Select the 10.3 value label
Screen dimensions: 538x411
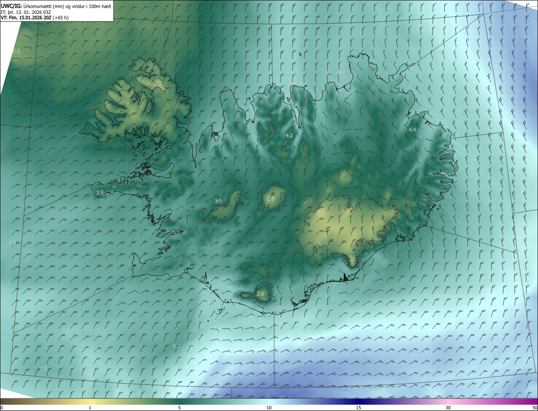pos(435,393)
